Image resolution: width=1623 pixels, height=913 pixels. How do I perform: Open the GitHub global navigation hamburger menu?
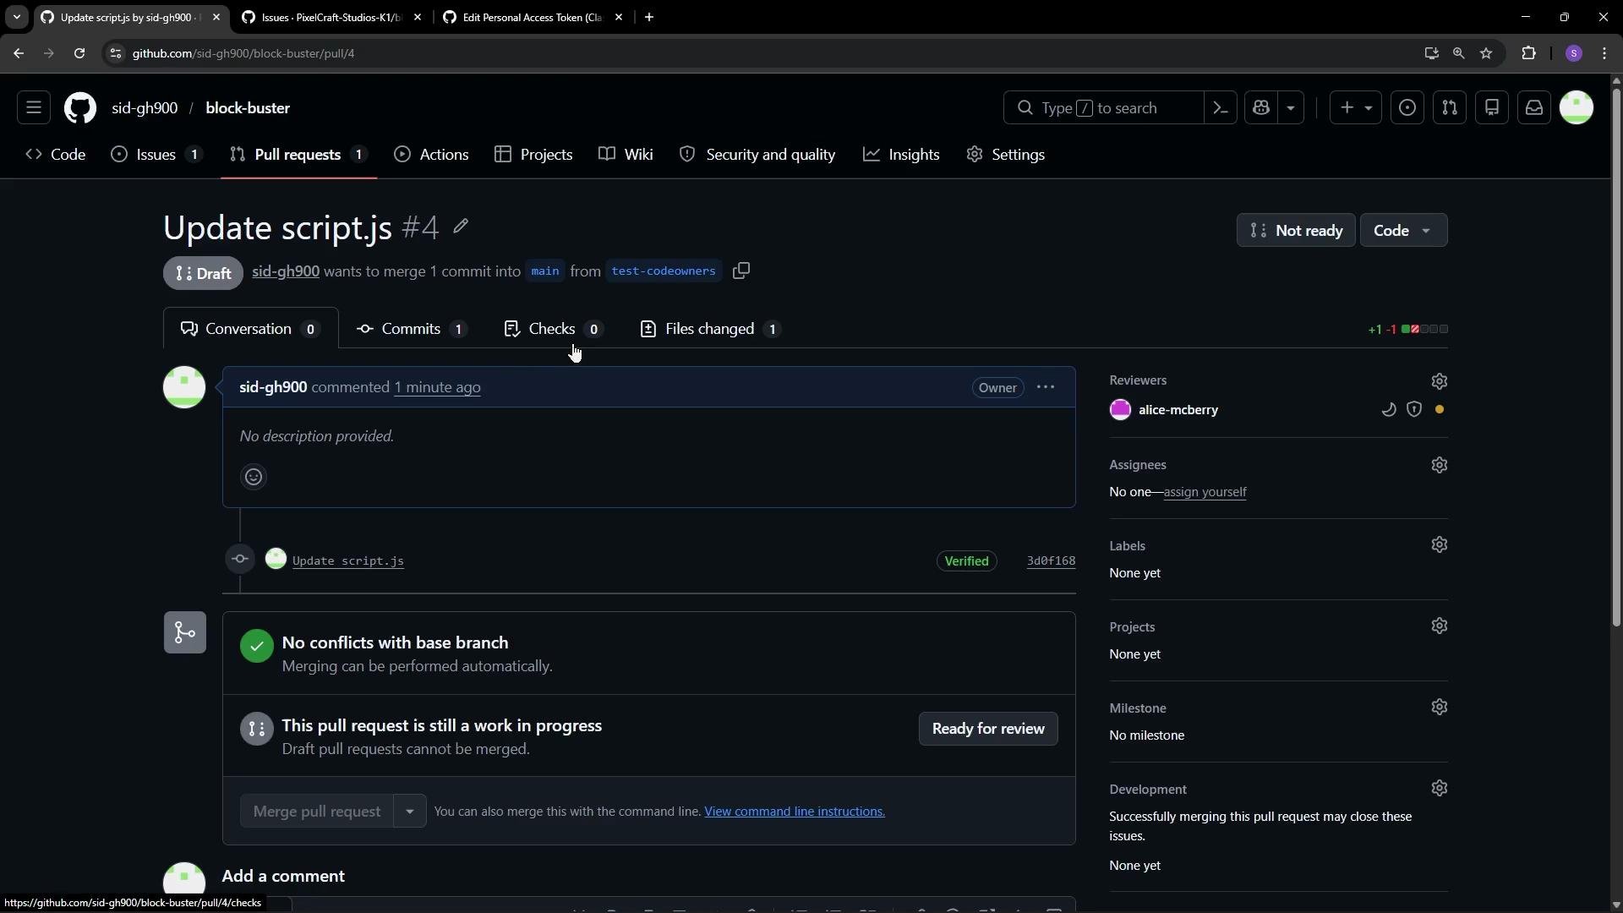pos(34,108)
